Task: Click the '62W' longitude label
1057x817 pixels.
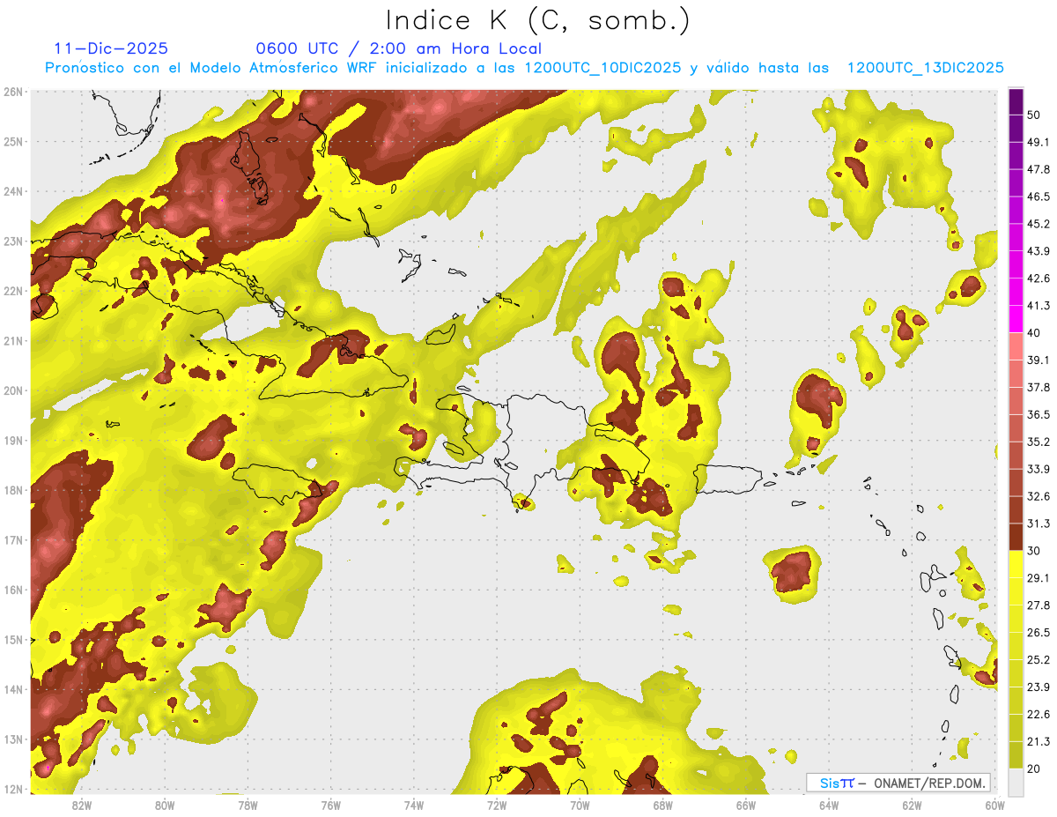Action: click(912, 805)
